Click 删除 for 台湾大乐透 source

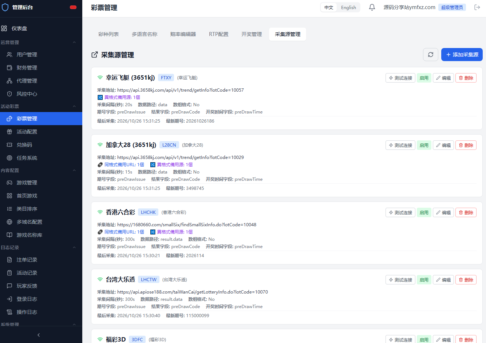[x=466, y=280]
